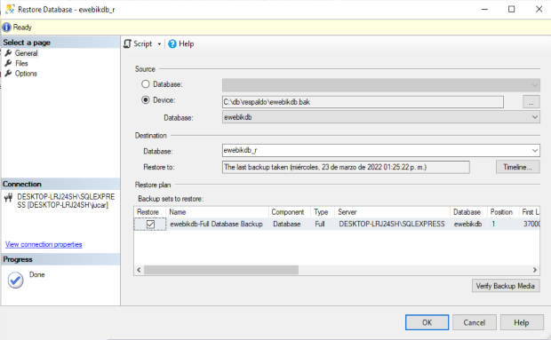The height and width of the screenshot is (340, 551).
Task: Minimize the Restore Database window
Action: (484, 9)
